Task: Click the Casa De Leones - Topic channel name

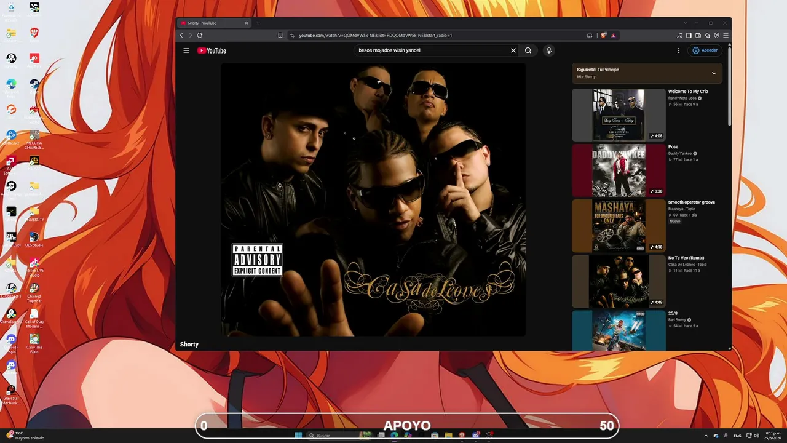Action: [687, 265]
